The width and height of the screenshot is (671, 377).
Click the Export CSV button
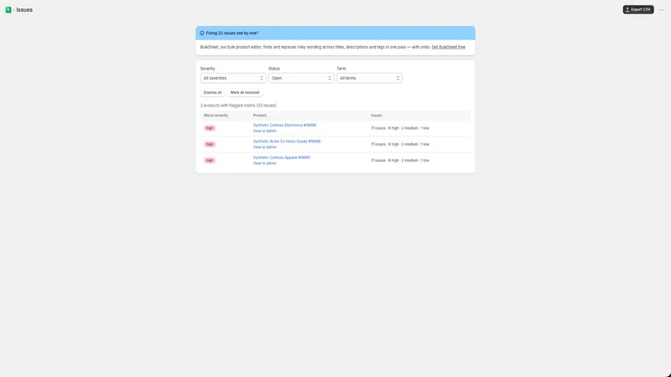tap(638, 9)
